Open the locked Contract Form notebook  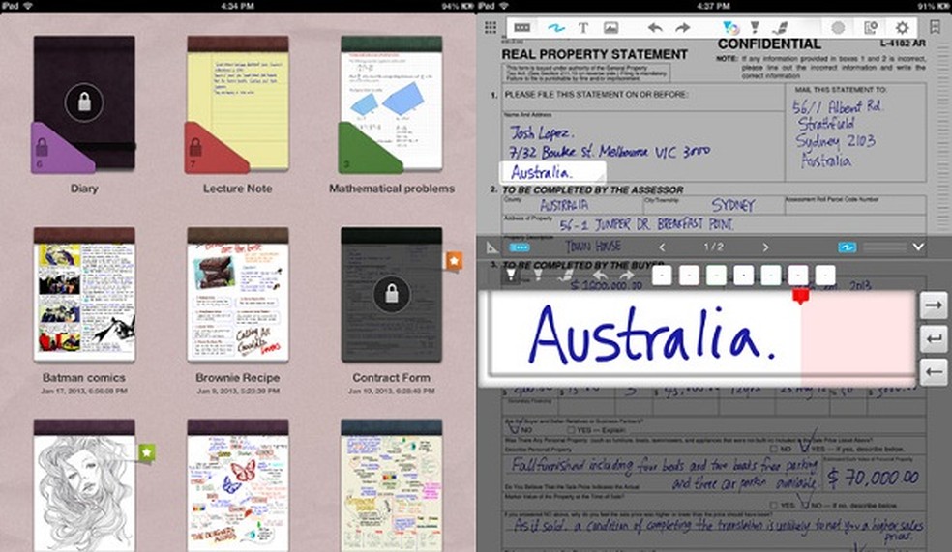coord(392,295)
